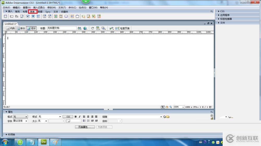Switch to Split view
Image resolution: width=261 pixels, height=146 pixels.
(21, 28)
